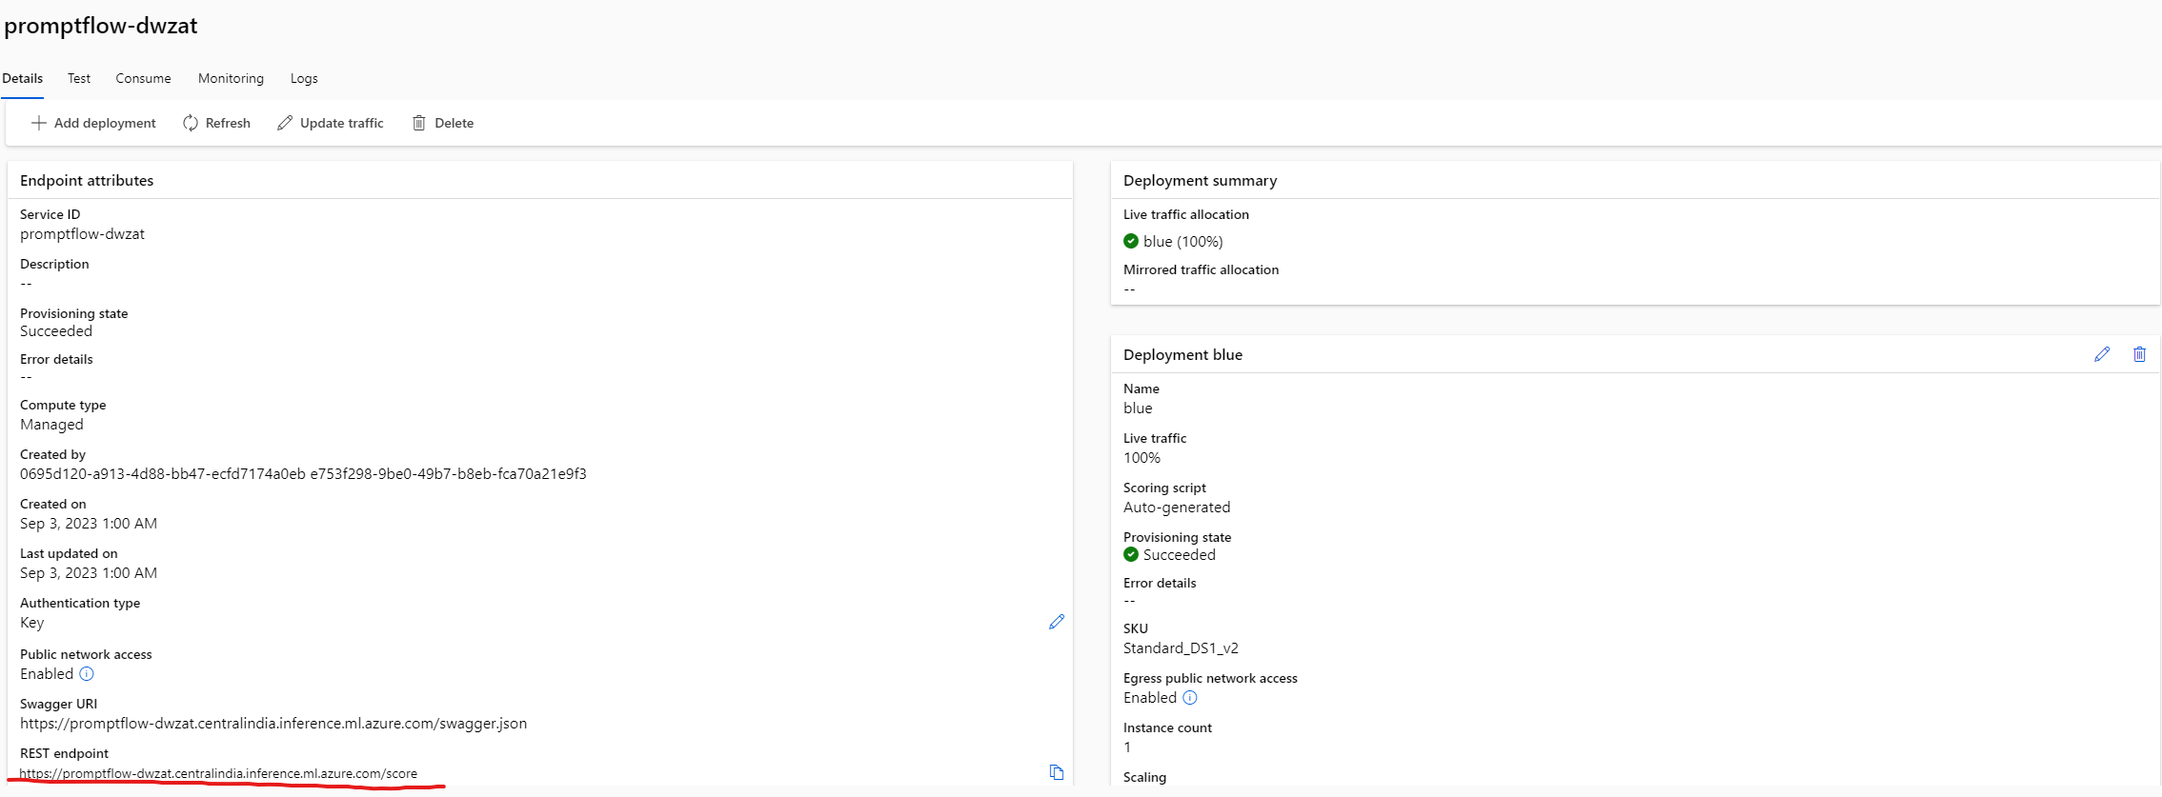The image size is (2162, 797).
Task: Edit the Authentication type with the pencil icon
Action: (x=1056, y=622)
